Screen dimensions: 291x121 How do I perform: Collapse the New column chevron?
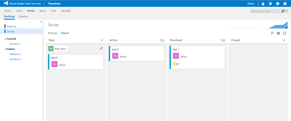(102, 40)
